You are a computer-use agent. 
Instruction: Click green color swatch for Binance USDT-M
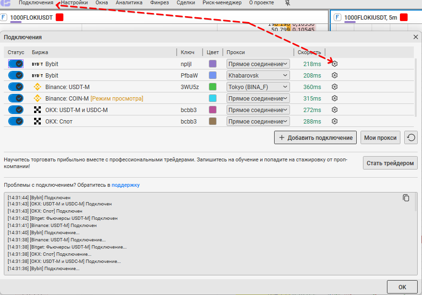click(213, 87)
